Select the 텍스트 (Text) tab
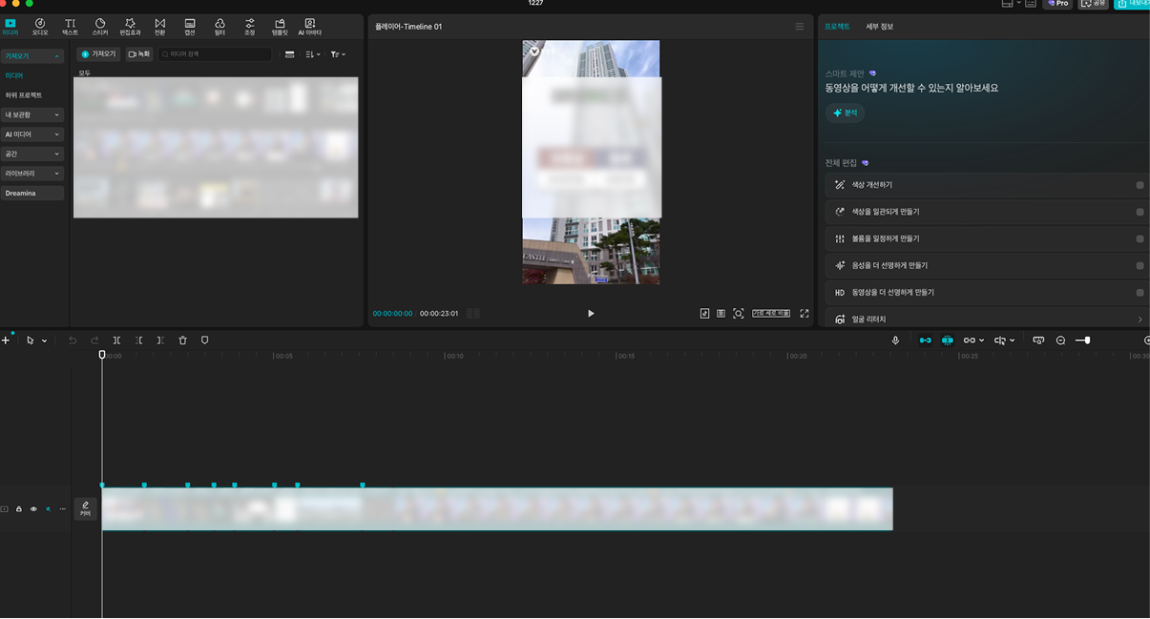The width and height of the screenshot is (1150, 619). click(x=70, y=26)
